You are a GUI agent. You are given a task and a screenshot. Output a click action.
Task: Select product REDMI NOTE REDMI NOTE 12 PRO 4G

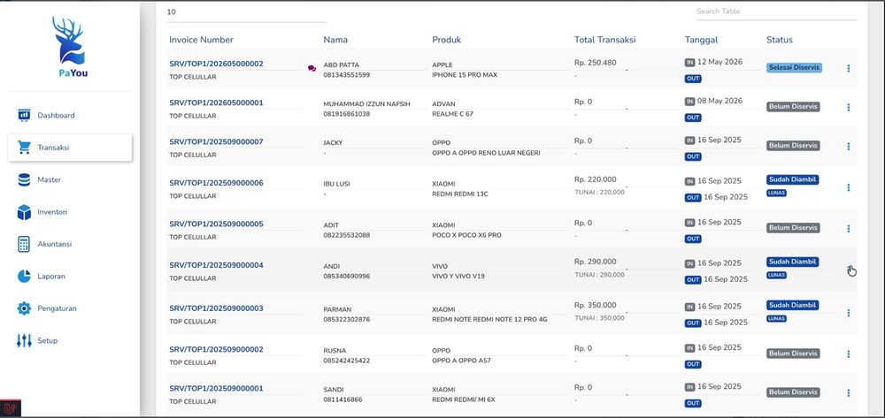point(489,319)
